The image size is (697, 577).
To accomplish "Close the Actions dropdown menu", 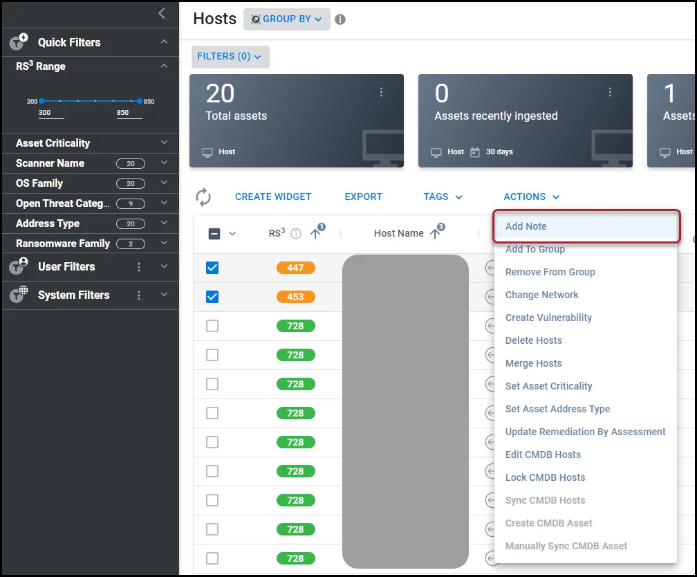I will pos(531,196).
